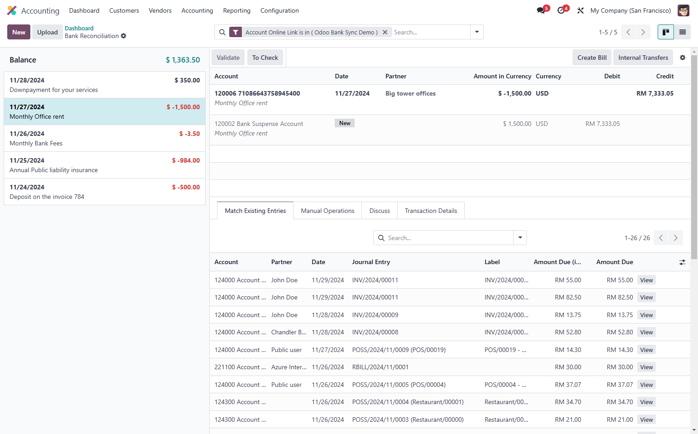
Task: Open the Bank Reconciliation gear settings
Action: [x=124, y=36]
